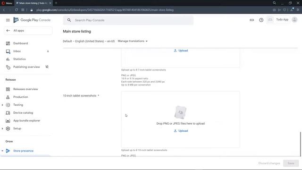Open a new browser tab
Viewport: 302px width, 170px height.
(56, 3)
